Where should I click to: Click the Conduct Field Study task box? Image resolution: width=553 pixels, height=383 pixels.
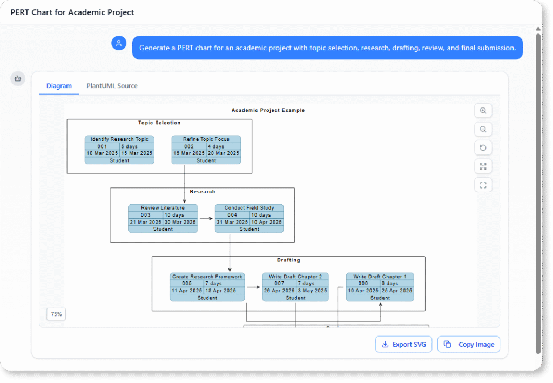tap(249, 218)
